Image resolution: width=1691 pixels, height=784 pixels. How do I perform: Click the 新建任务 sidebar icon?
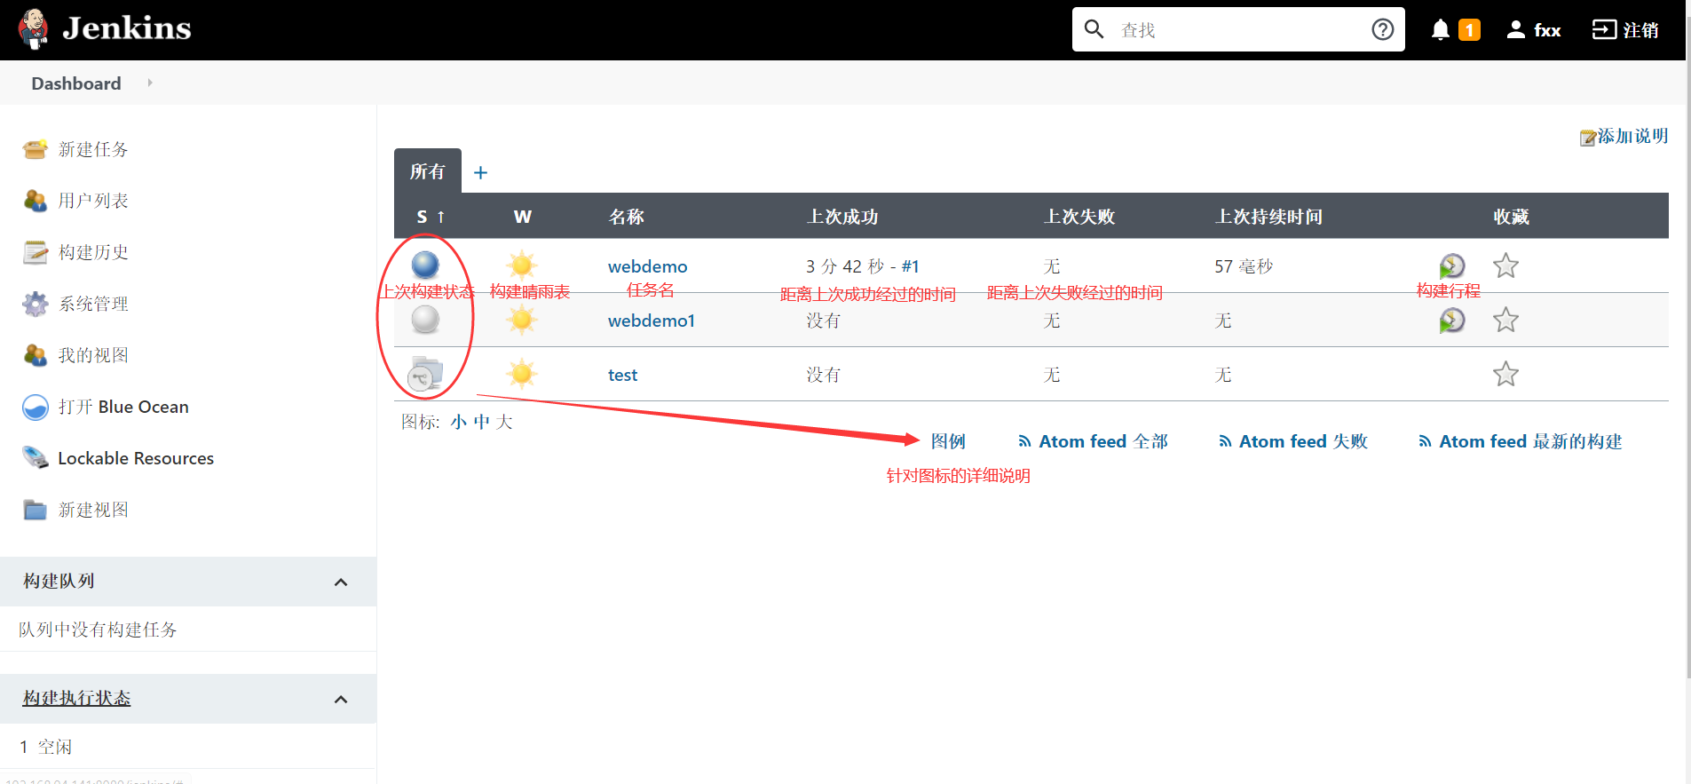tap(36, 149)
